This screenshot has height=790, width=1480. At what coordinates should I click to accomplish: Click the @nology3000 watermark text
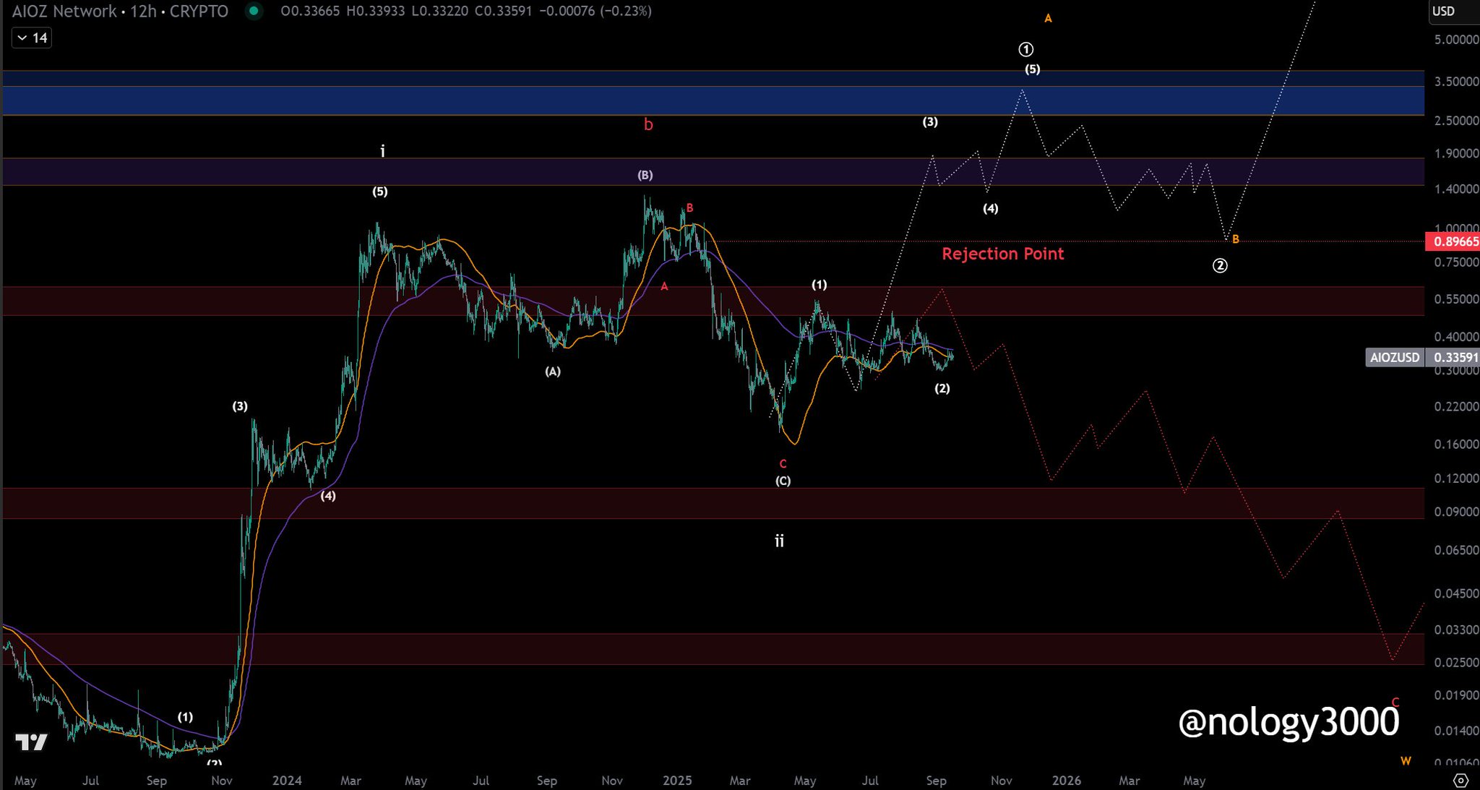pyautogui.click(x=1288, y=721)
